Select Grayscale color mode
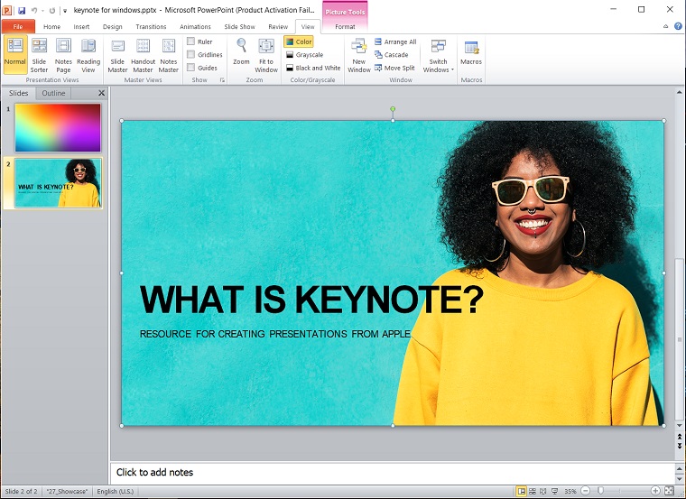This screenshot has width=686, height=499. pyautogui.click(x=303, y=55)
